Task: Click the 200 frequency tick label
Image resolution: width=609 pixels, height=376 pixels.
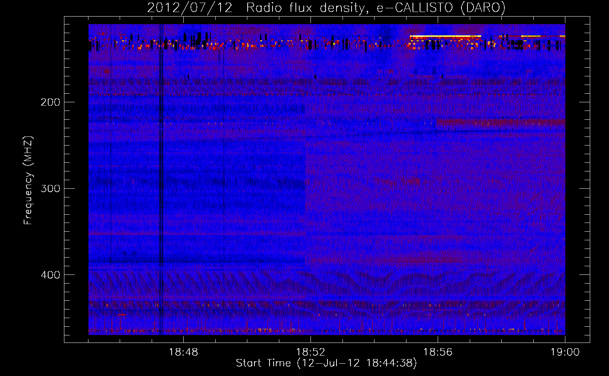Action: tap(50, 102)
